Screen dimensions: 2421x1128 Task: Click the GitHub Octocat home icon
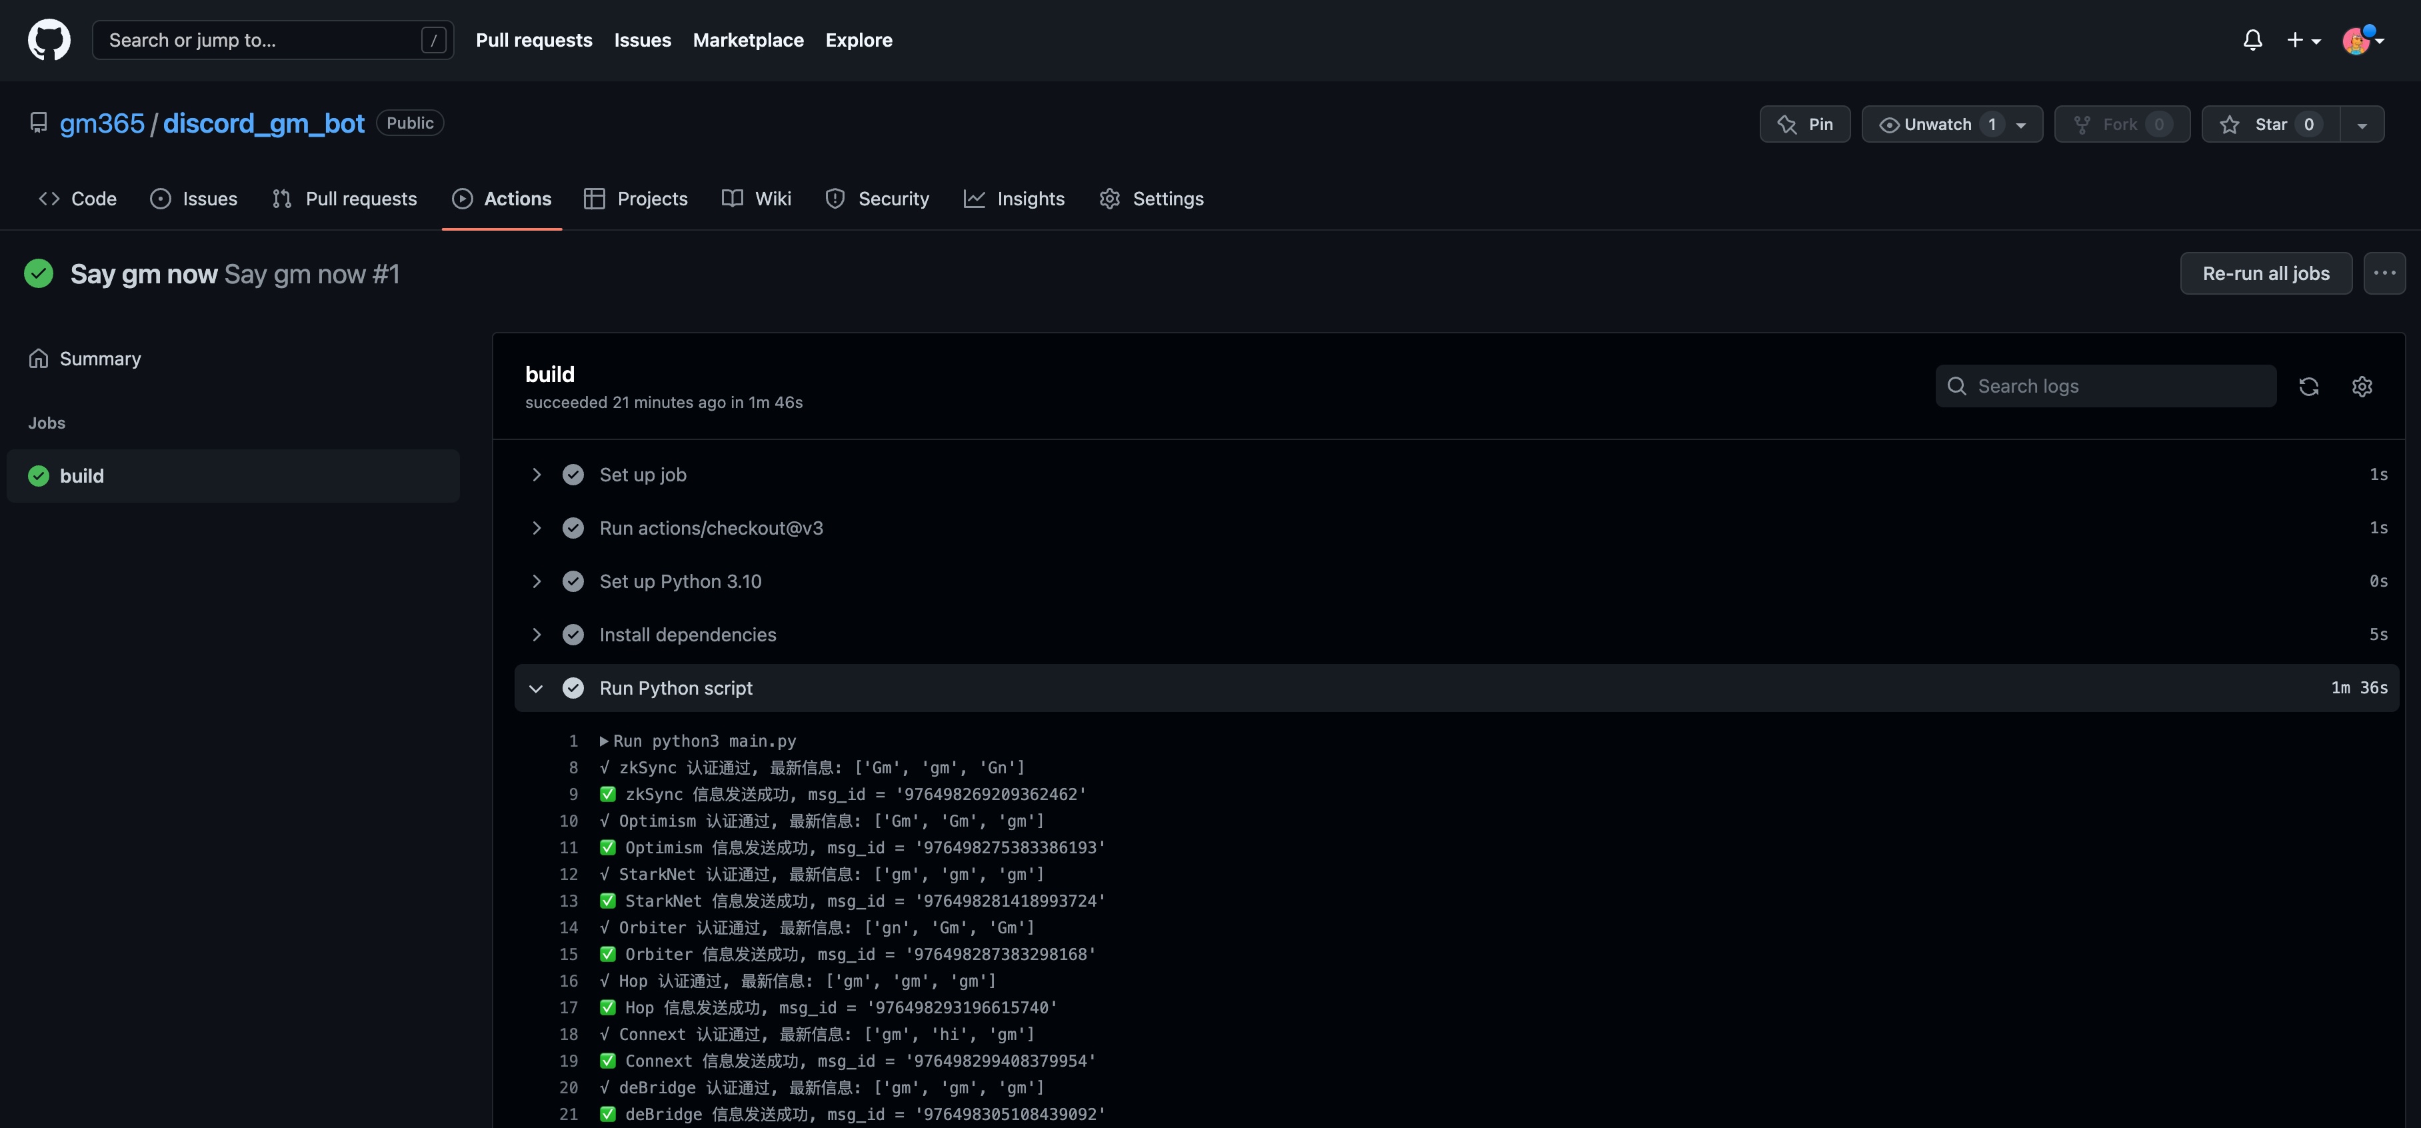tap(49, 39)
